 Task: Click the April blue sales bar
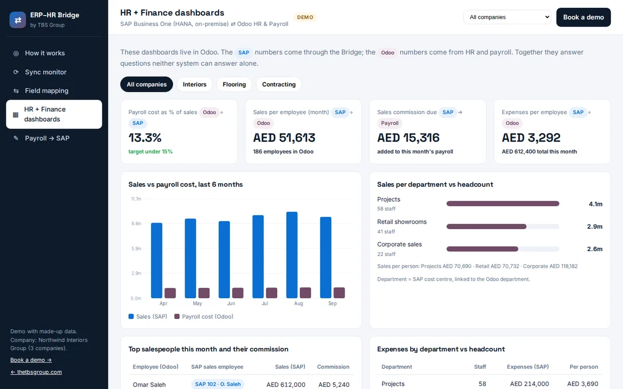pos(157,260)
